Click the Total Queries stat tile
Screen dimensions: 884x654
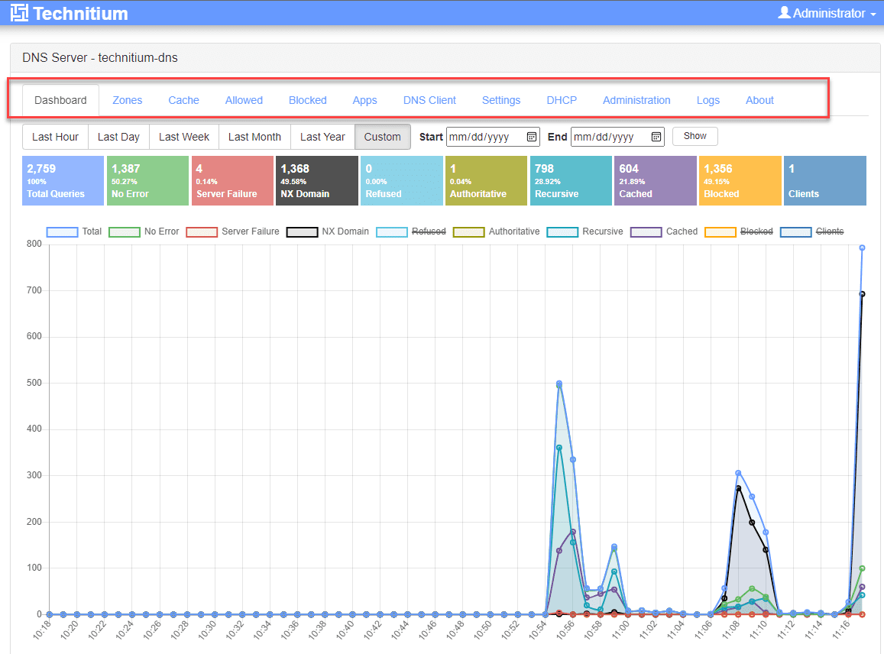pos(63,181)
